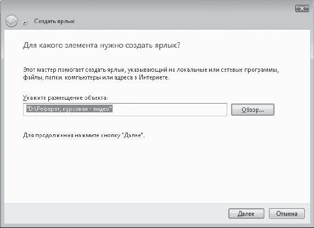Click the description line starting файлы, папки, компьютеры

pos(96,77)
